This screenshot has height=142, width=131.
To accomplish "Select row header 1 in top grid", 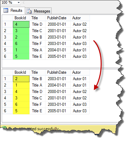I will pos(7,24).
